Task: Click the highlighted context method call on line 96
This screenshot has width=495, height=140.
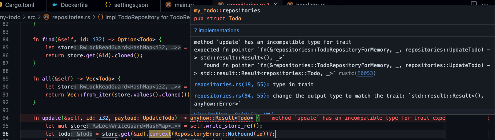Action: point(160,134)
